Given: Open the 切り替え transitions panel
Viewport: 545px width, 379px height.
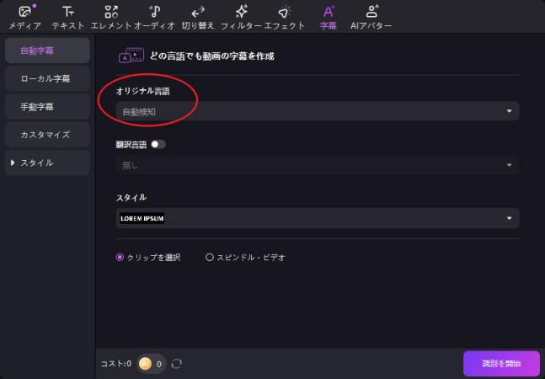Looking at the screenshot, I should 198,16.
